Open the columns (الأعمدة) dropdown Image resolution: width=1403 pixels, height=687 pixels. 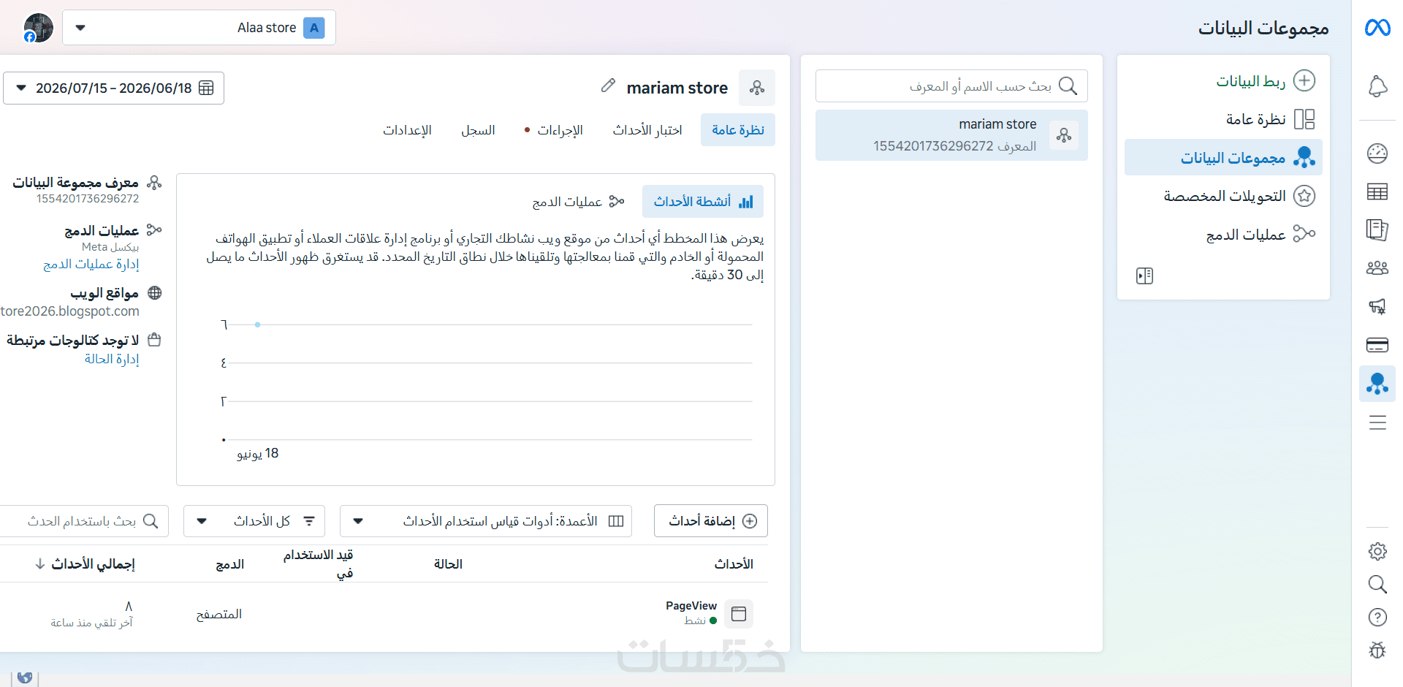point(486,521)
